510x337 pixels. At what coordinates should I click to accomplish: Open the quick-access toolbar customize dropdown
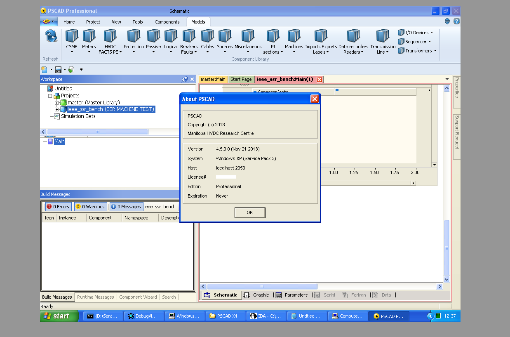coord(81,70)
